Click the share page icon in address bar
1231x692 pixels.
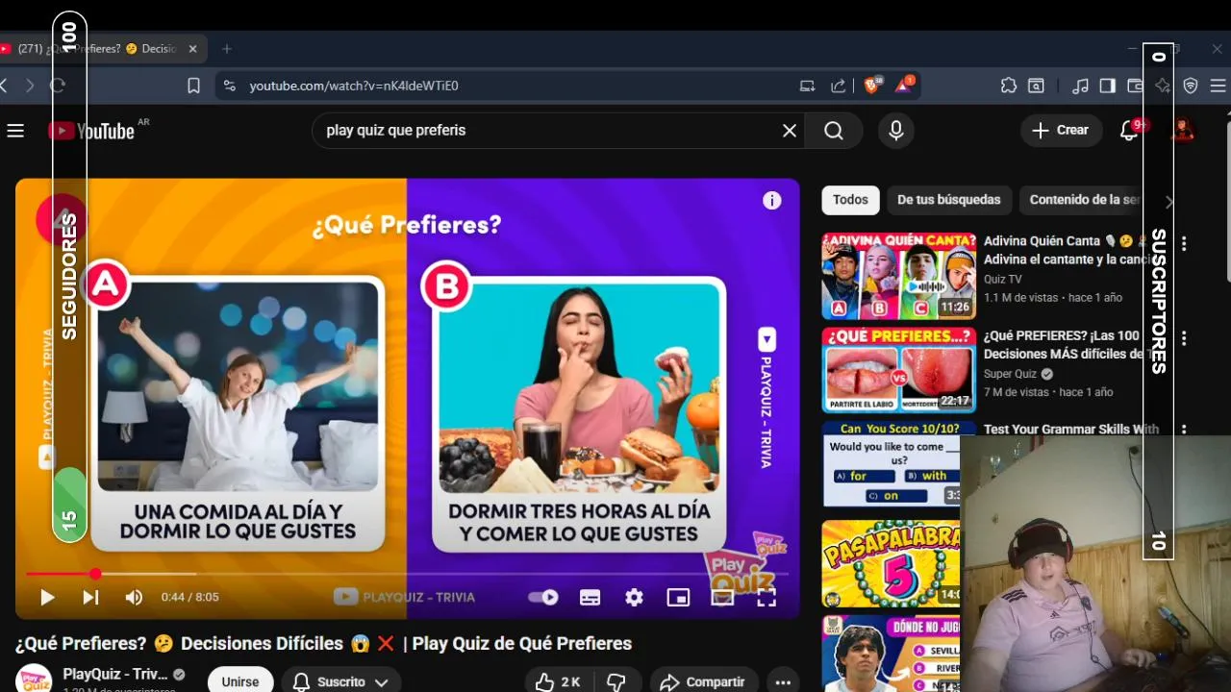(839, 86)
